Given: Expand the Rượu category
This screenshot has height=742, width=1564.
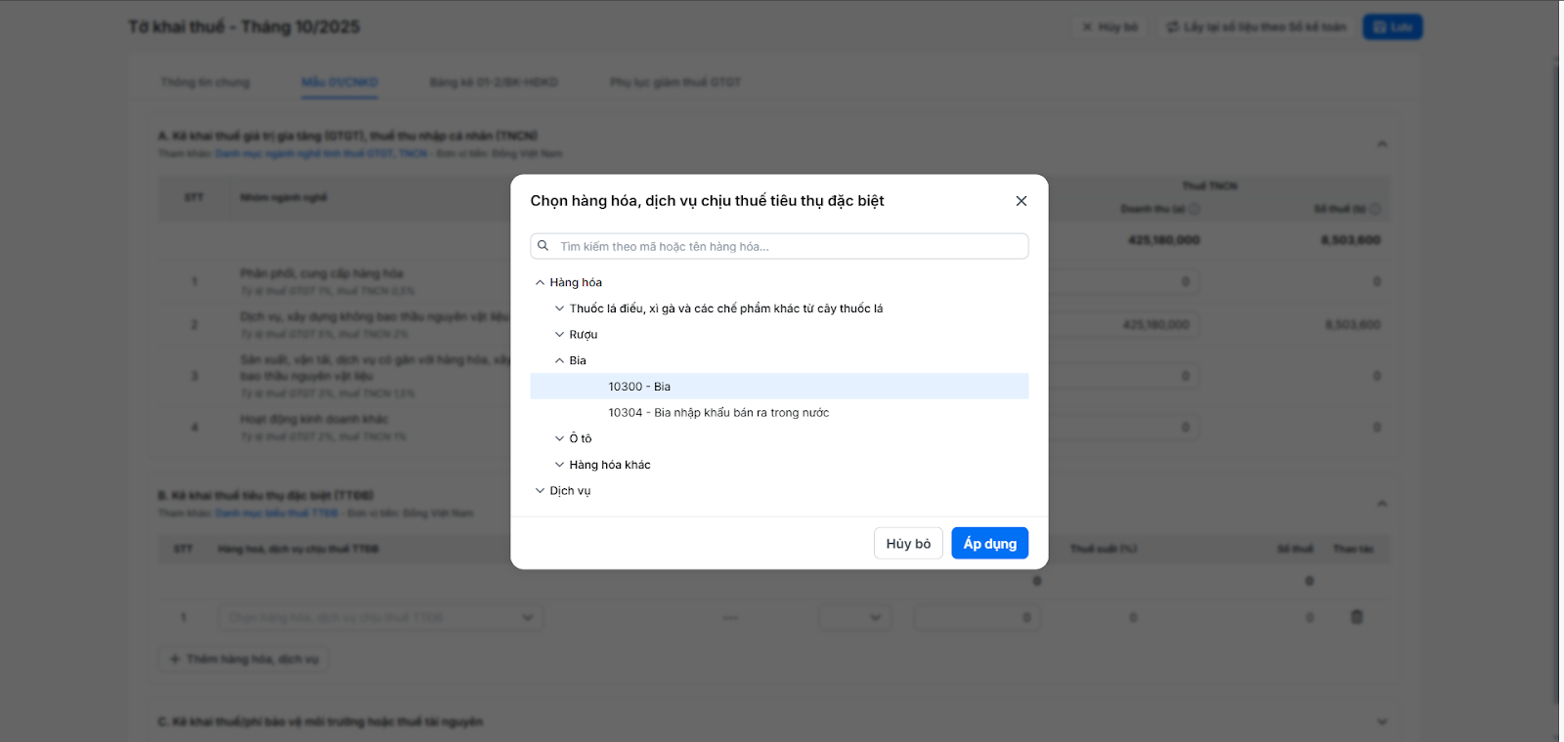Looking at the screenshot, I should click(x=559, y=335).
